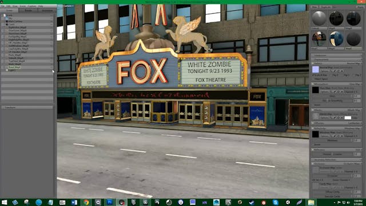Select the blue and cream material sphere
Viewport: 366px width, 206px height.
[x=336, y=39]
